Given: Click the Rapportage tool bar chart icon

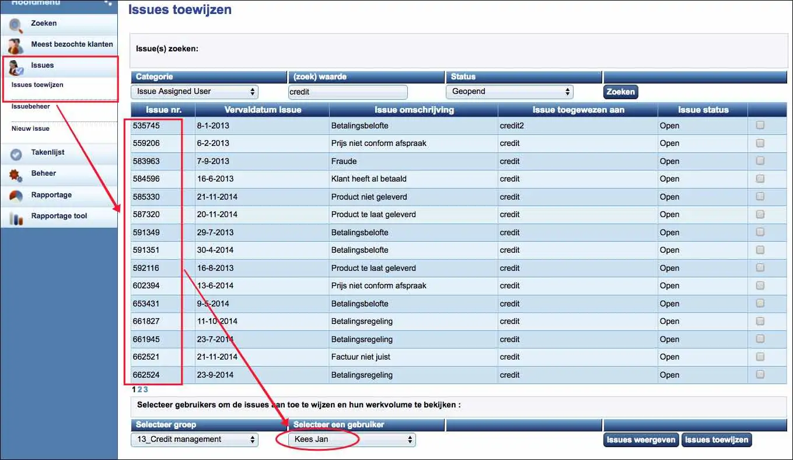Looking at the screenshot, I should click(x=16, y=218).
